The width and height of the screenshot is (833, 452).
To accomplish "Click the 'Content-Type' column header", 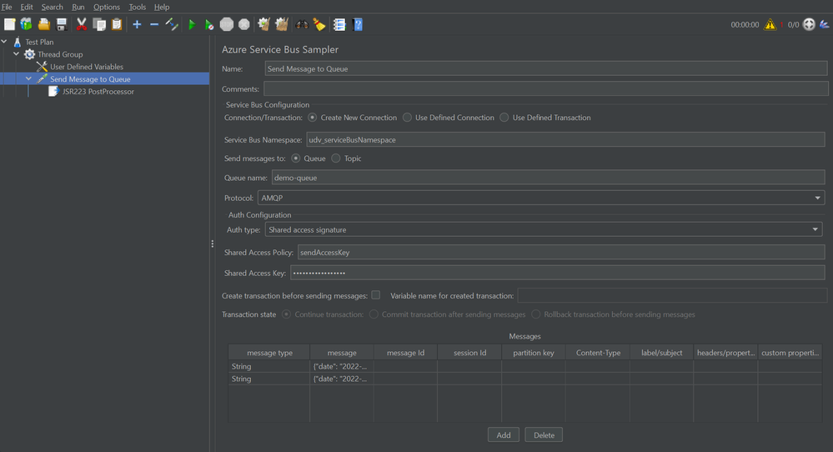I will (598, 353).
